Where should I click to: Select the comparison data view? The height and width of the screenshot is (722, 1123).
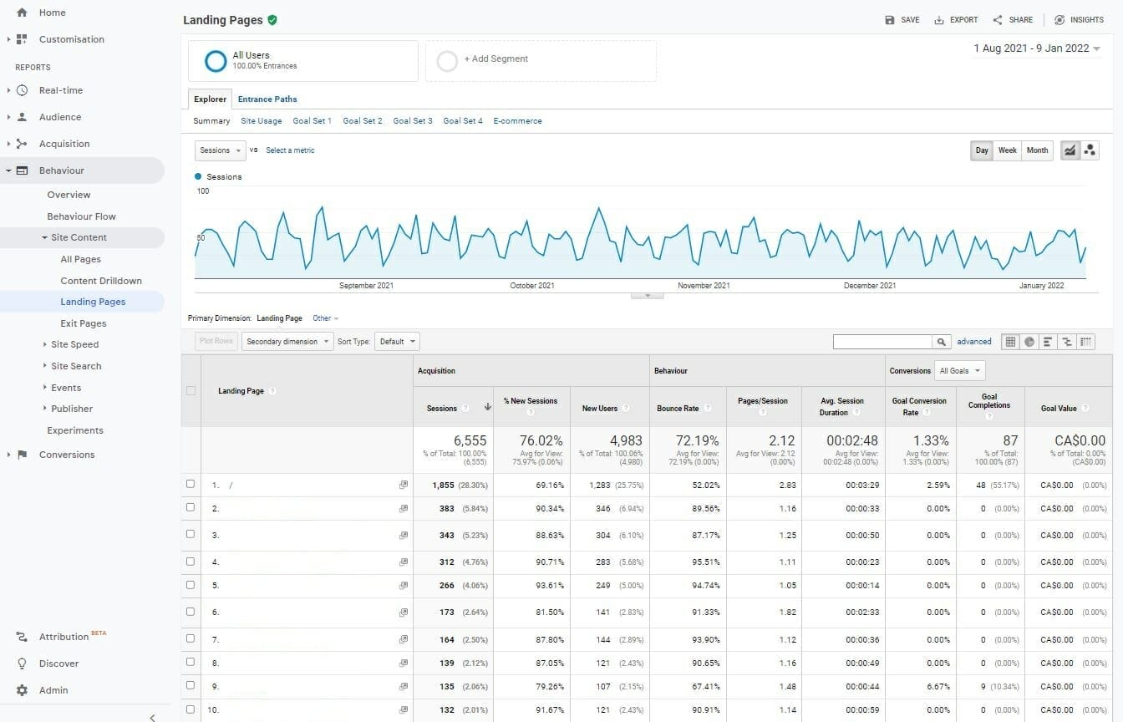pos(1068,341)
